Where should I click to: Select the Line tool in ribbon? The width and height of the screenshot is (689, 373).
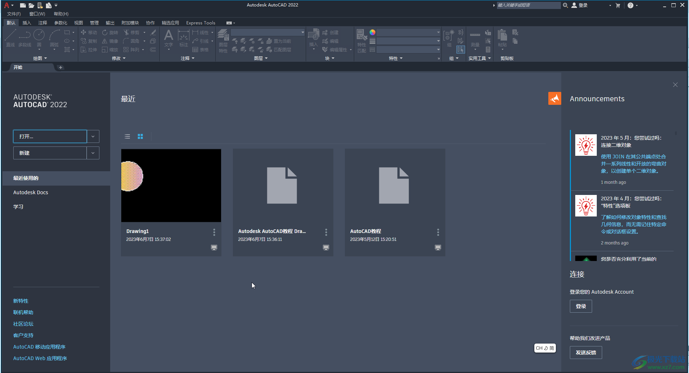[x=10, y=38]
